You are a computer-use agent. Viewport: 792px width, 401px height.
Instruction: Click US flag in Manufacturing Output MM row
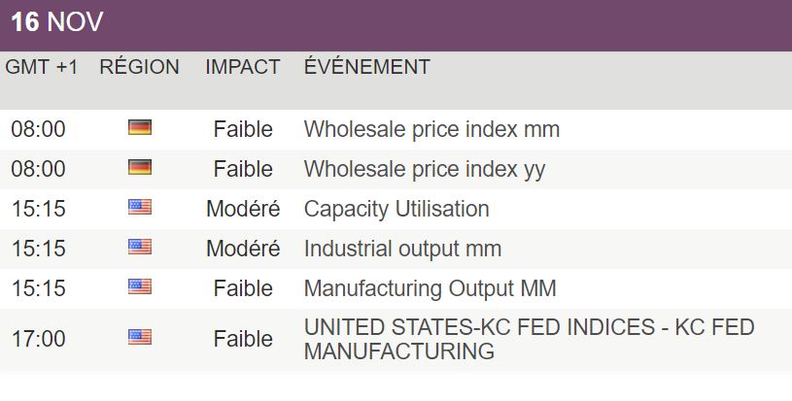140,287
